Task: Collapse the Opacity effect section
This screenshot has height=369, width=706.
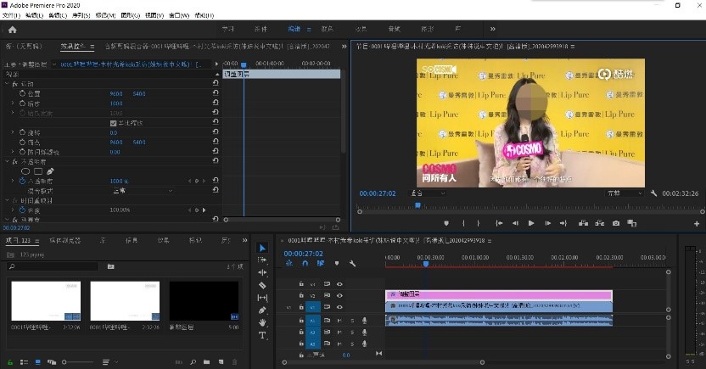Action: point(7,161)
